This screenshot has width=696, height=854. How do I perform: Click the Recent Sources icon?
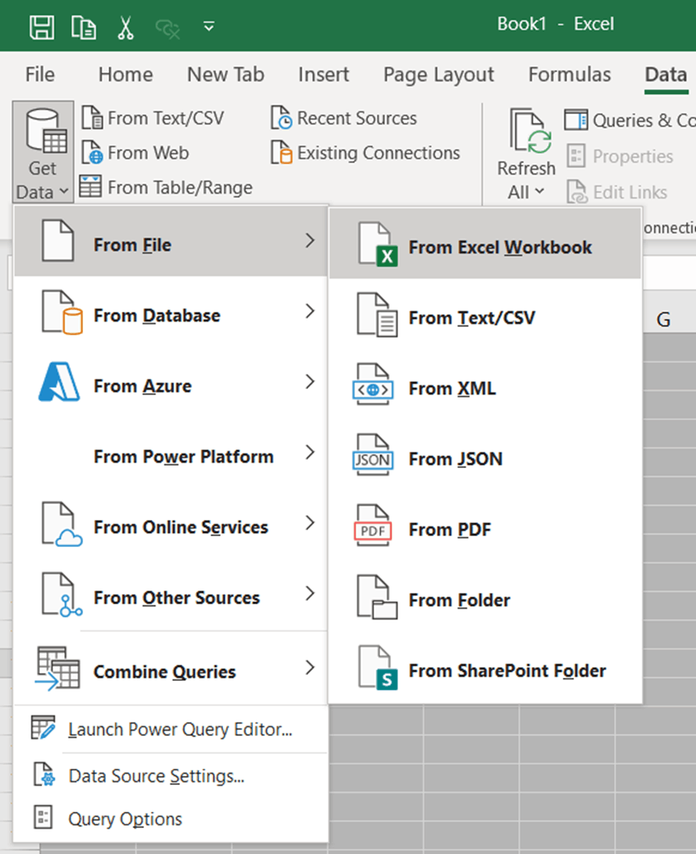coord(281,118)
